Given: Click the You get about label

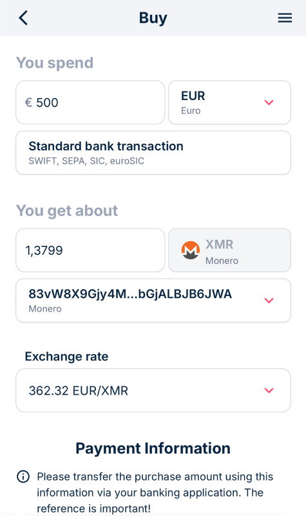Looking at the screenshot, I should [x=67, y=211].
